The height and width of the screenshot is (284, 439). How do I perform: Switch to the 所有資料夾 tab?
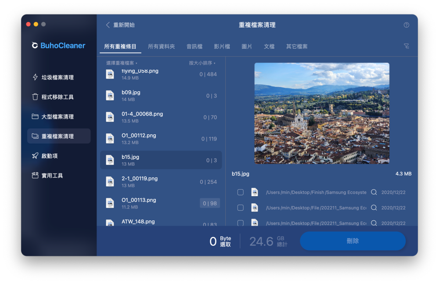click(x=162, y=47)
